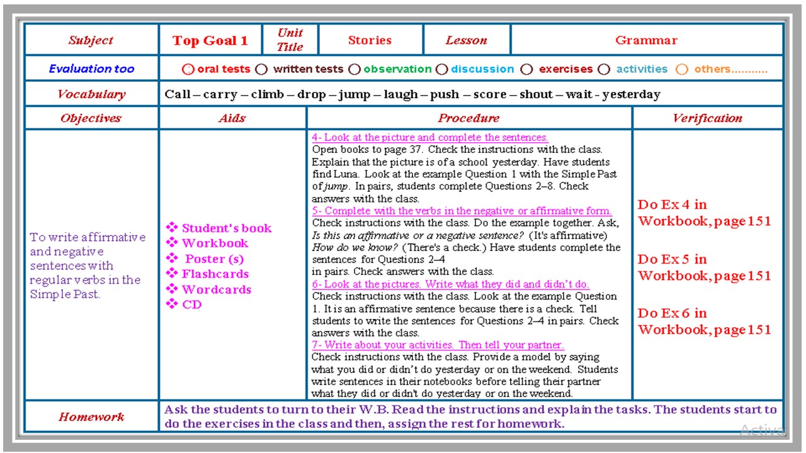Click the Top Goal 1 subject cell
The width and height of the screenshot is (806, 453).
[210, 41]
